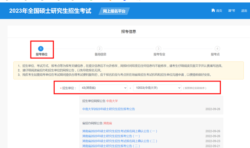Click the 招生单位 field label
Viewport: 250px width, 148px height.
tap(69, 88)
